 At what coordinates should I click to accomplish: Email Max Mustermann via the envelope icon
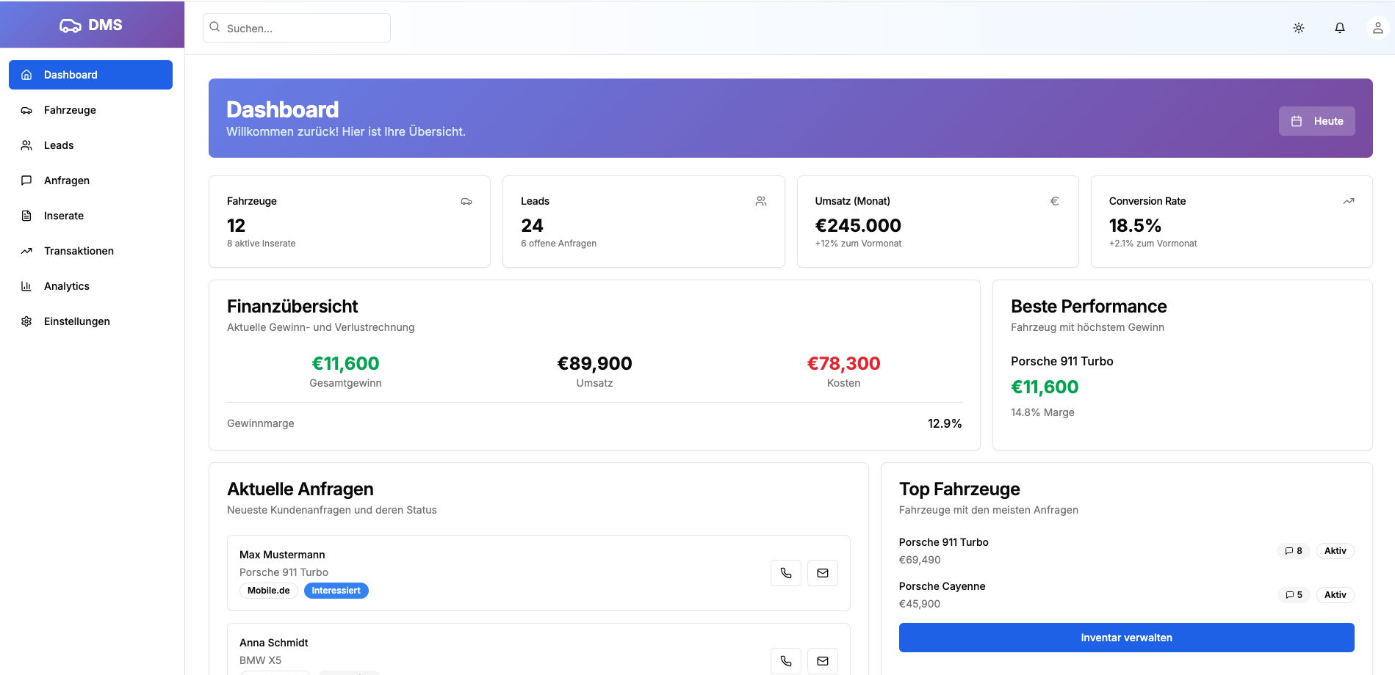tap(822, 573)
